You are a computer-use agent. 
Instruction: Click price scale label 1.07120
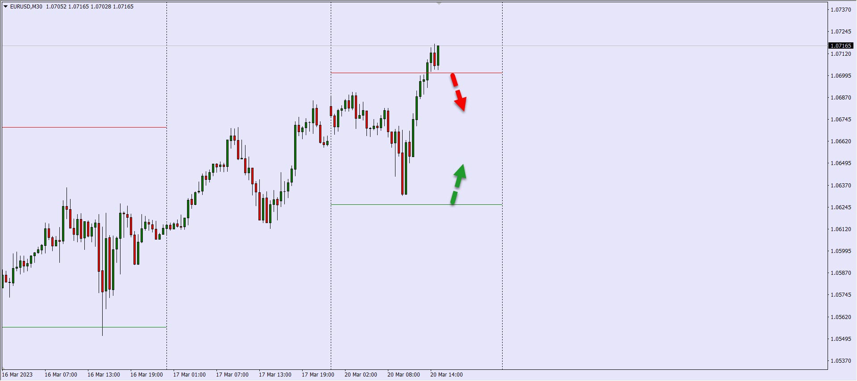click(x=840, y=54)
